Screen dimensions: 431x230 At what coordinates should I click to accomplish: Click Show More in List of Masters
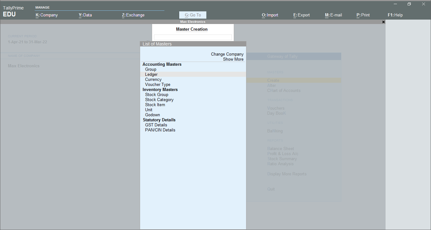tap(233, 59)
